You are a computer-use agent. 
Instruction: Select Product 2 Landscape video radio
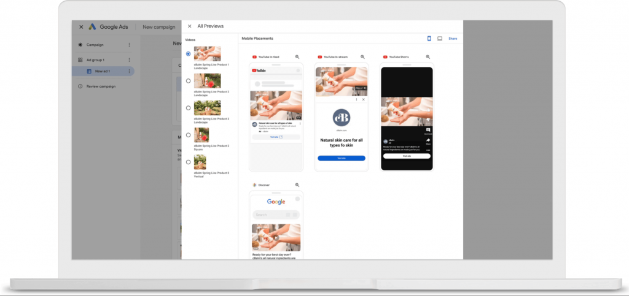point(188,81)
